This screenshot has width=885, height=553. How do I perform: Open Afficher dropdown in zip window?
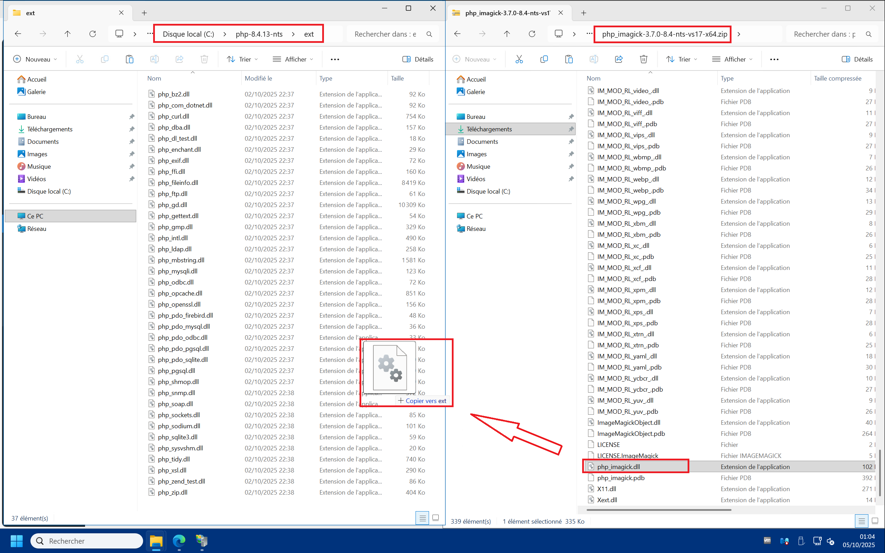click(x=733, y=59)
